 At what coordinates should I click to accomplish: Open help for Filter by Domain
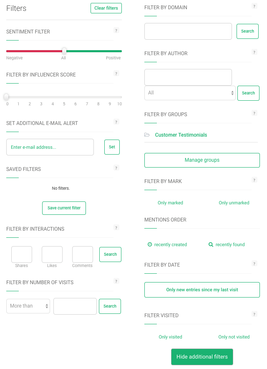coord(254,6)
